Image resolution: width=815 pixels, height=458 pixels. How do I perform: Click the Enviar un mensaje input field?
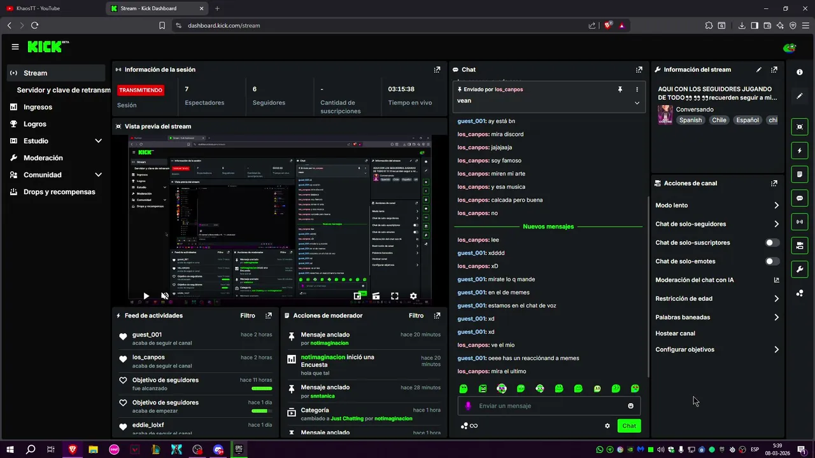(549, 406)
